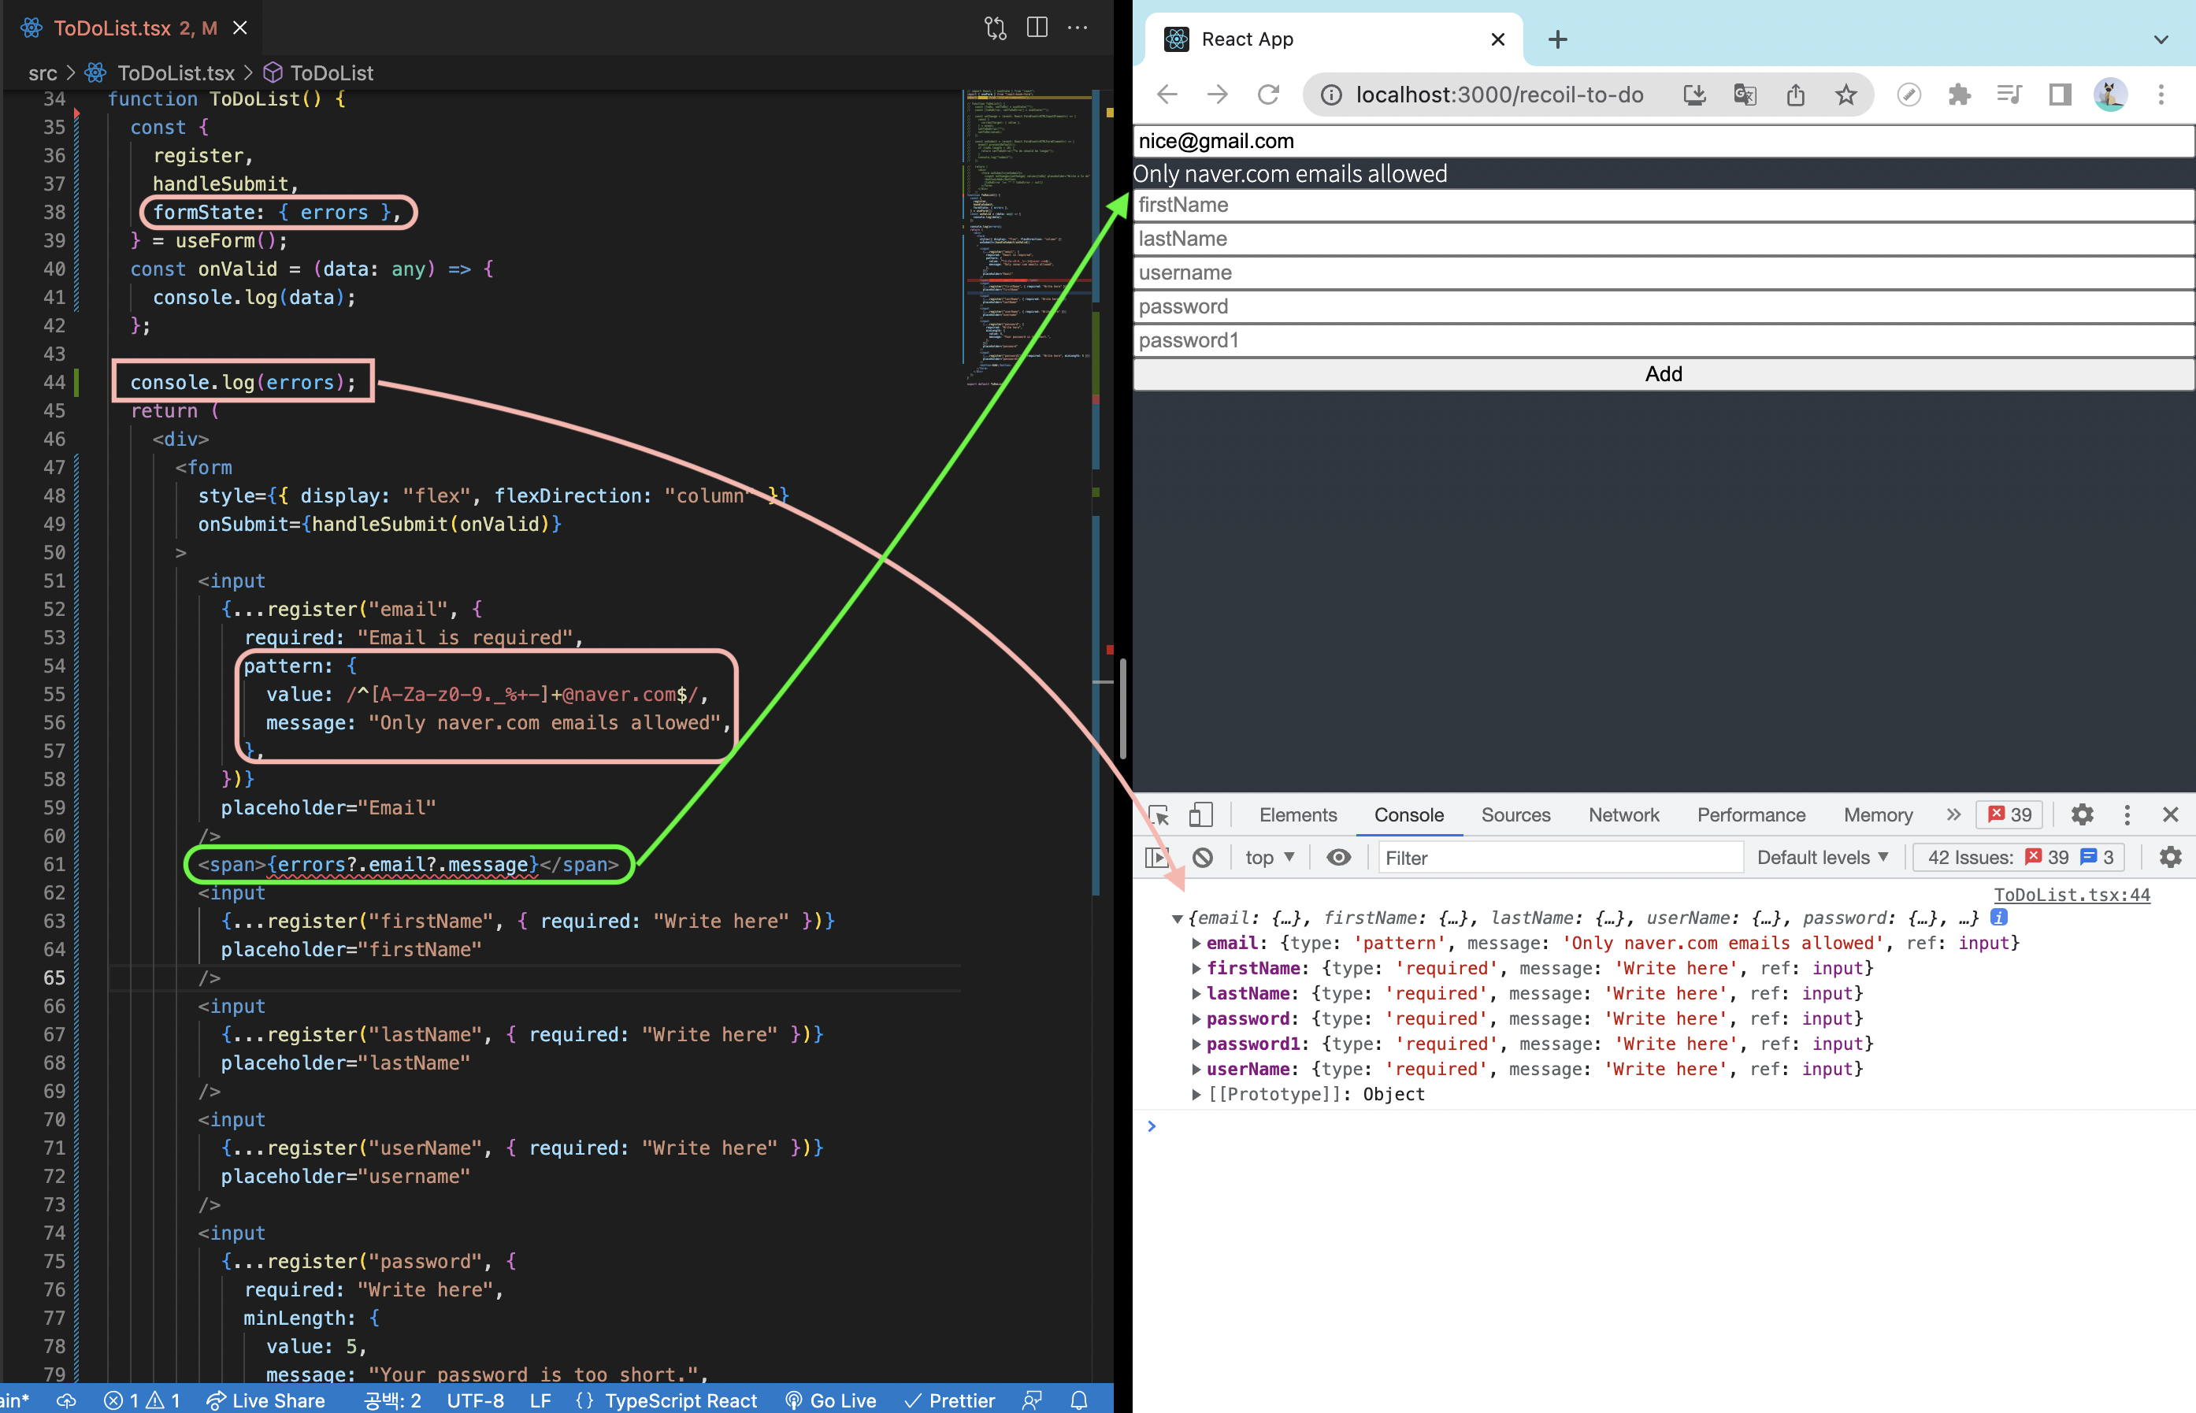Open the browser extensions puzzle icon
The height and width of the screenshot is (1413, 2196).
pyautogui.click(x=1958, y=95)
